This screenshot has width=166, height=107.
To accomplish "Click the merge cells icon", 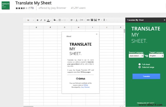I will (65, 20).
